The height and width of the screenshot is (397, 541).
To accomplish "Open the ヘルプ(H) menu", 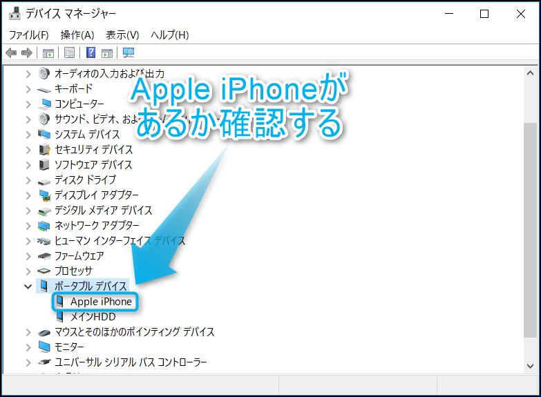I will (169, 35).
